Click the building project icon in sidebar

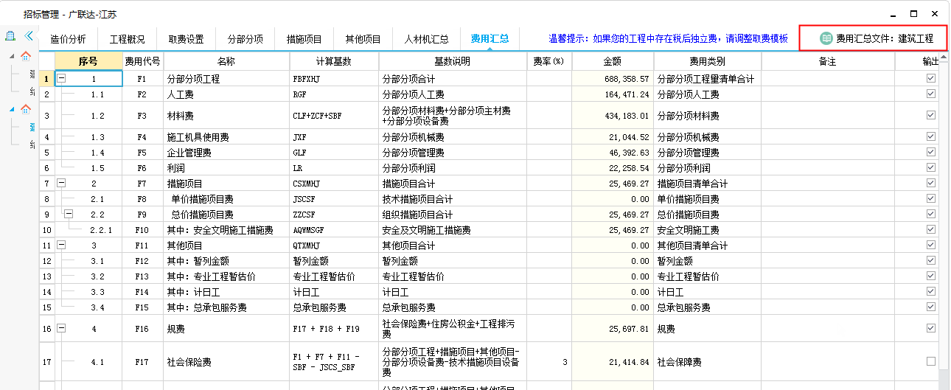click(x=11, y=35)
